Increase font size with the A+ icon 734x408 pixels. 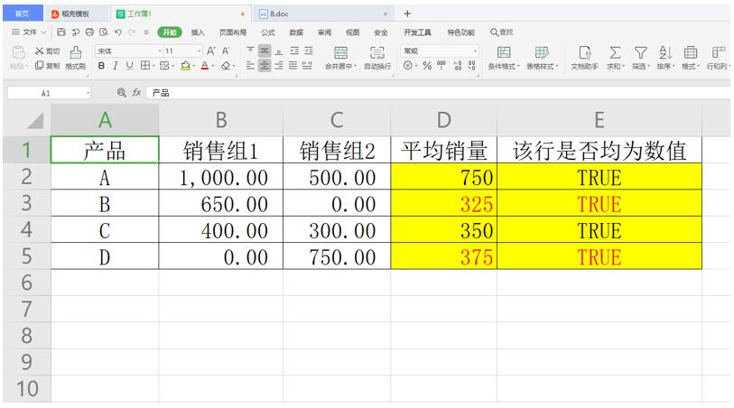click(211, 51)
